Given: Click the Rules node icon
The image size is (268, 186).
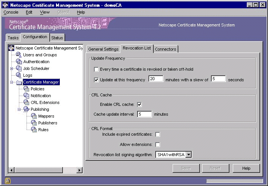Looking at the screenshot, I should (x=34, y=130).
